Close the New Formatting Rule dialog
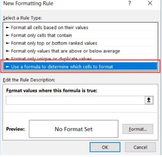Viewport: 162px width, 157px height. [150, 3]
